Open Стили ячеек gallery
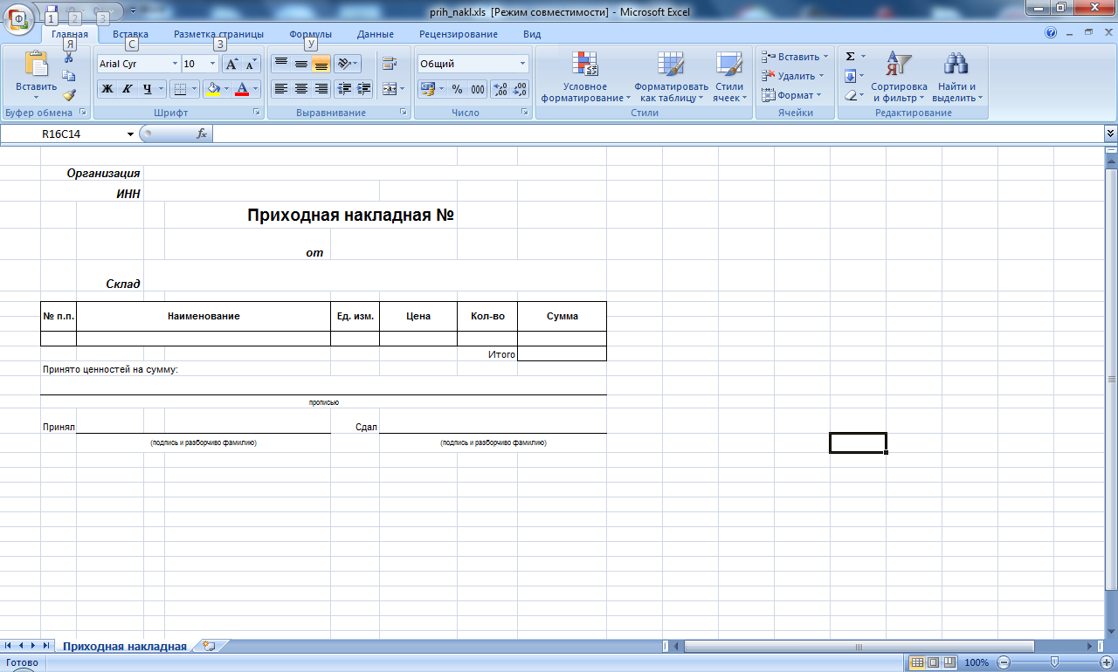The height and width of the screenshot is (672, 1118). point(728,77)
